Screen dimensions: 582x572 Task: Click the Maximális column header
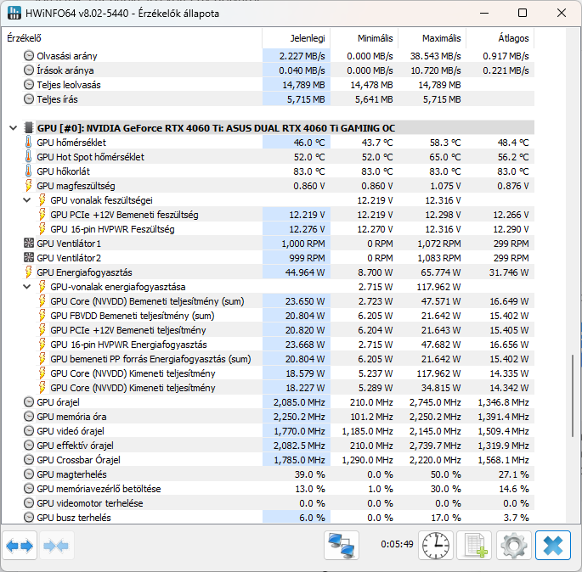[432, 38]
